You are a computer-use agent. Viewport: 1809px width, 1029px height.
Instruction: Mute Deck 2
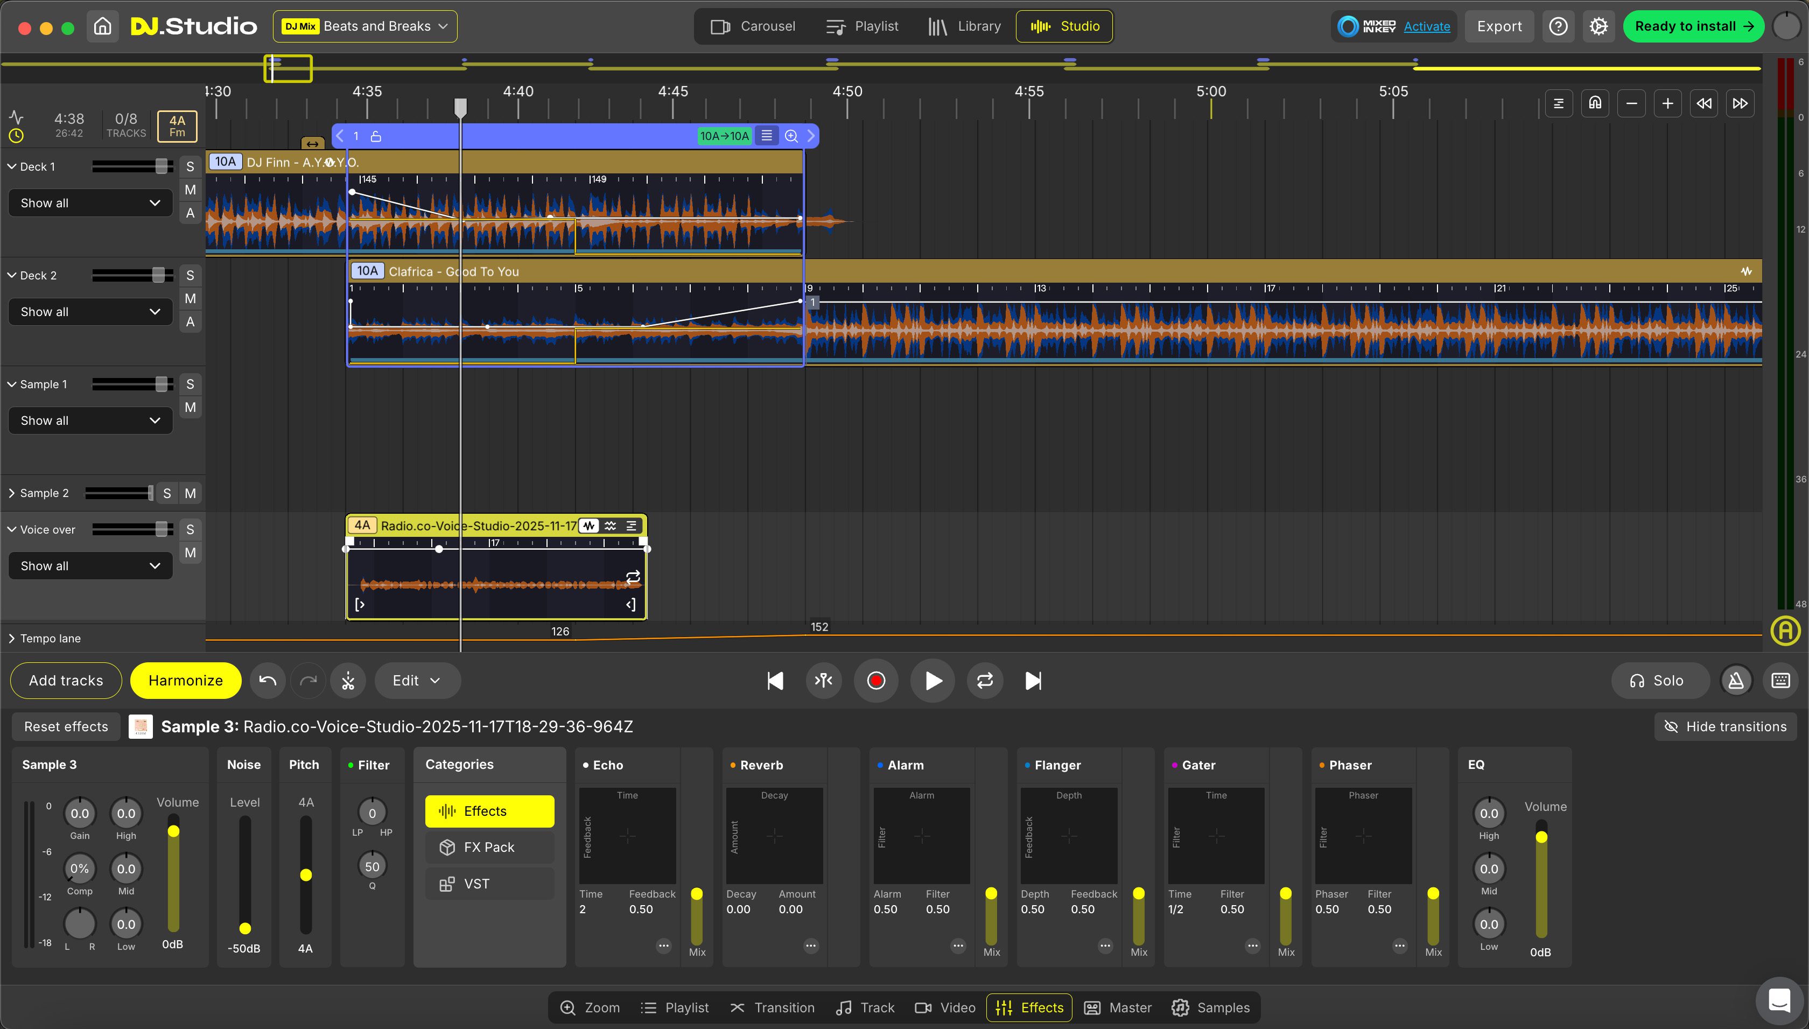(x=190, y=298)
